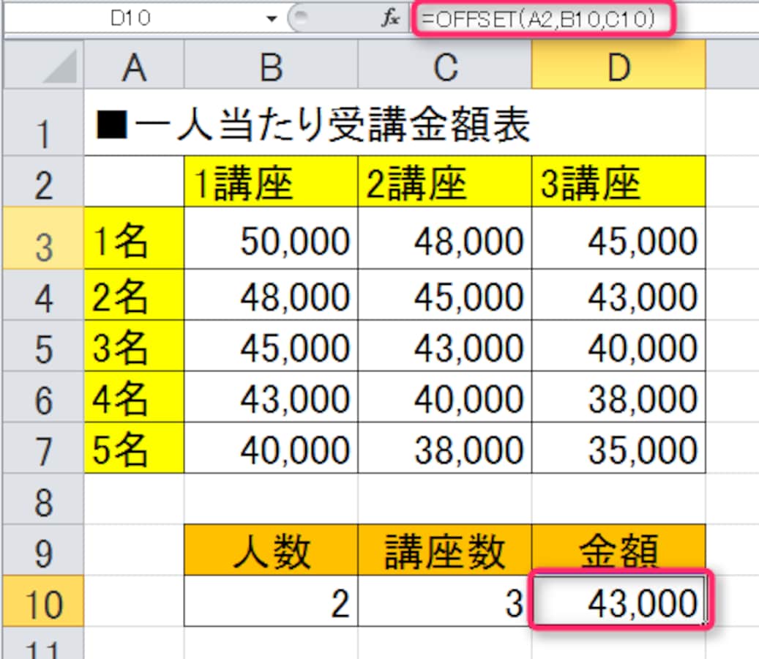Select column B header

271,64
